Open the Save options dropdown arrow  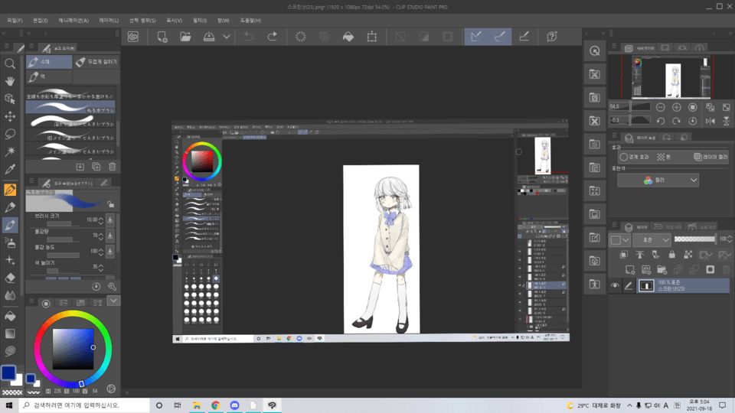click(x=227, y=37)
